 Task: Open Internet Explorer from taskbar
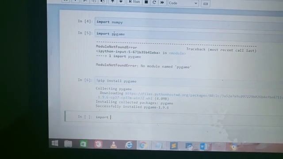click(x=129, y=145)
